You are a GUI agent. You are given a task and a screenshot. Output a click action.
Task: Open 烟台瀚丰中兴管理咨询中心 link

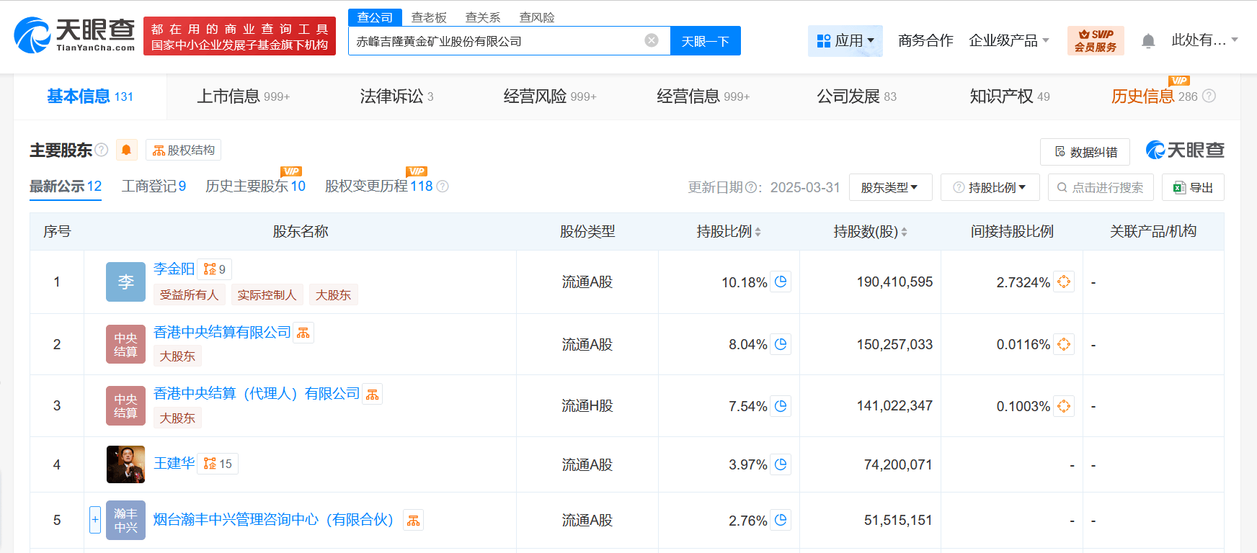[273, 520]
